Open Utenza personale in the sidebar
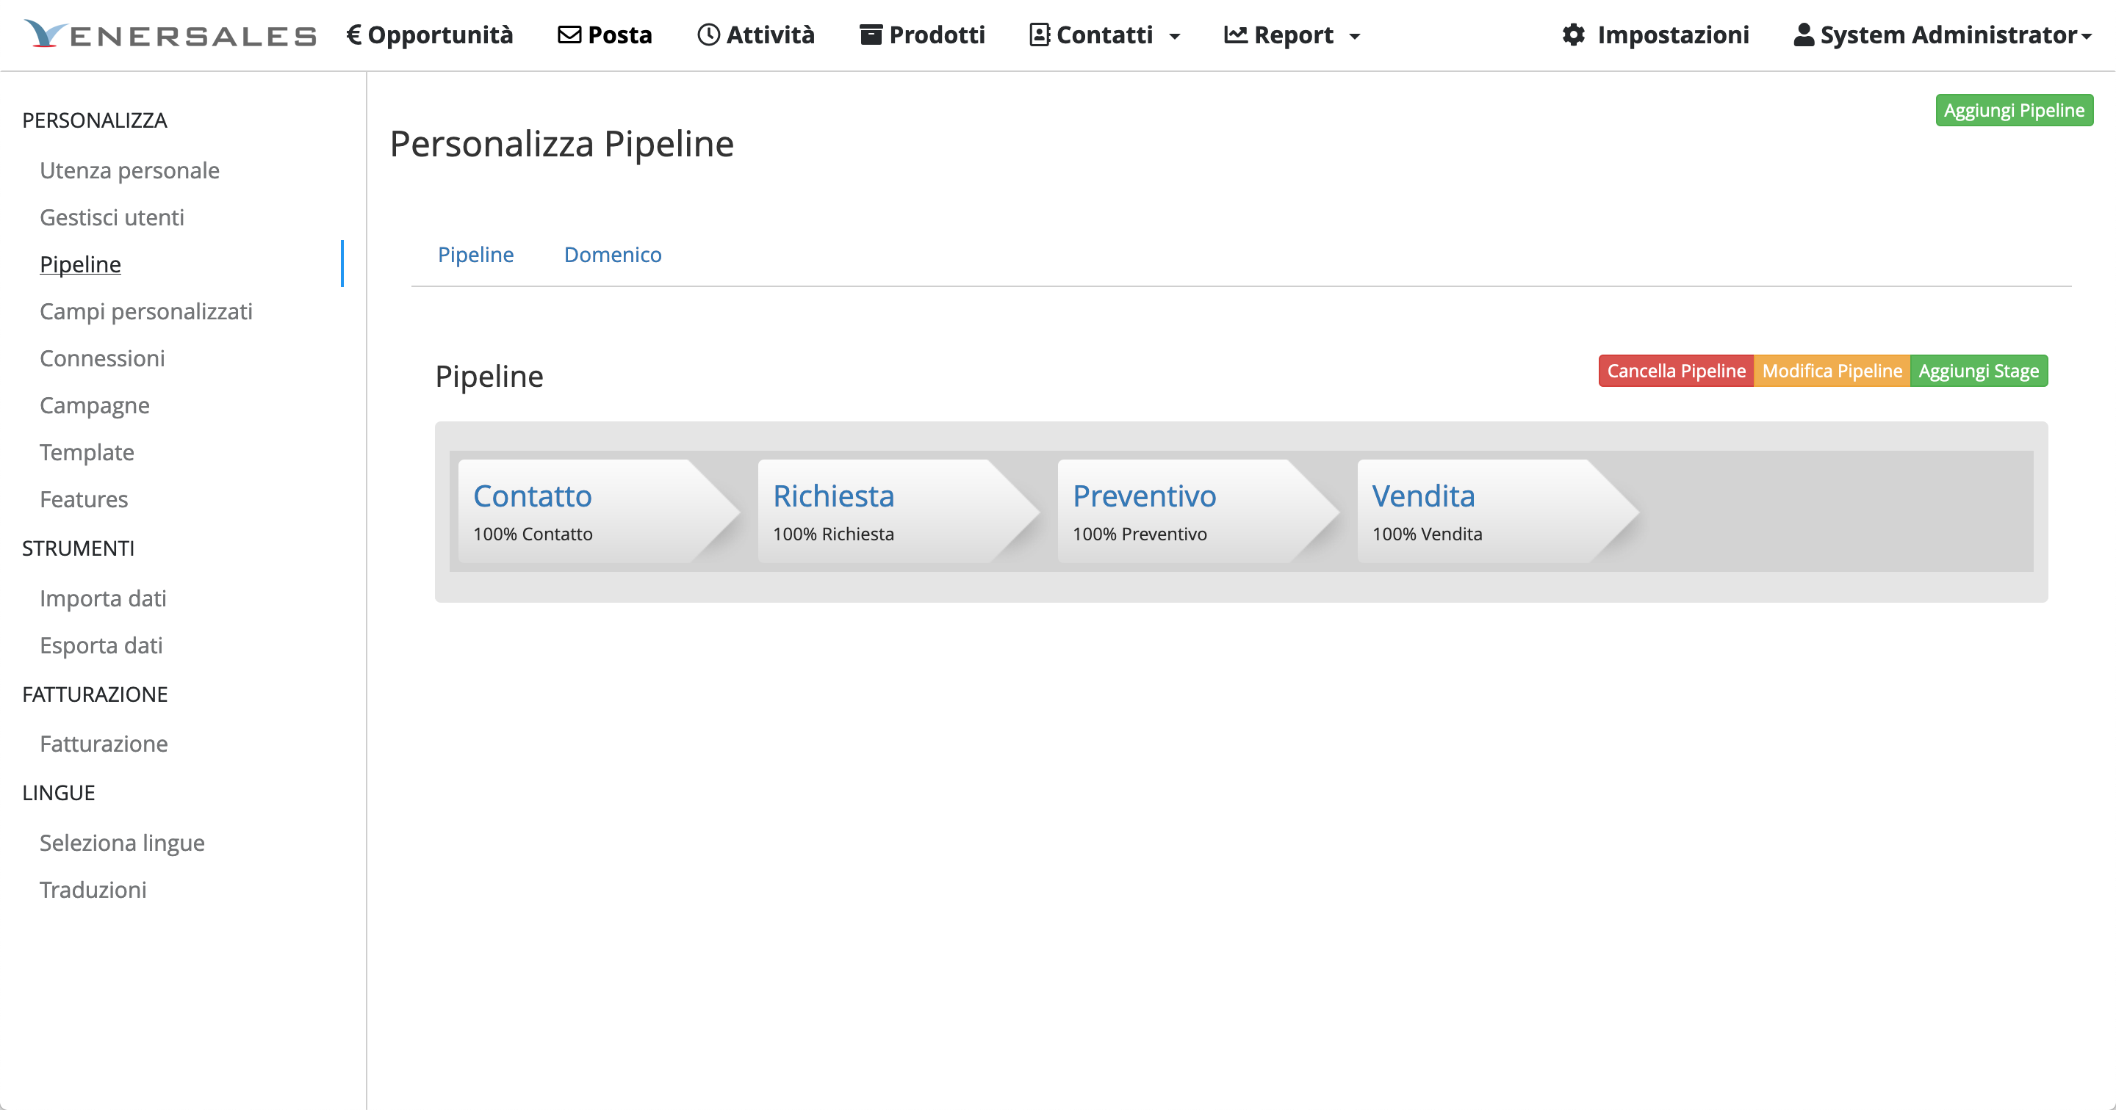 (x=130, y=171)
